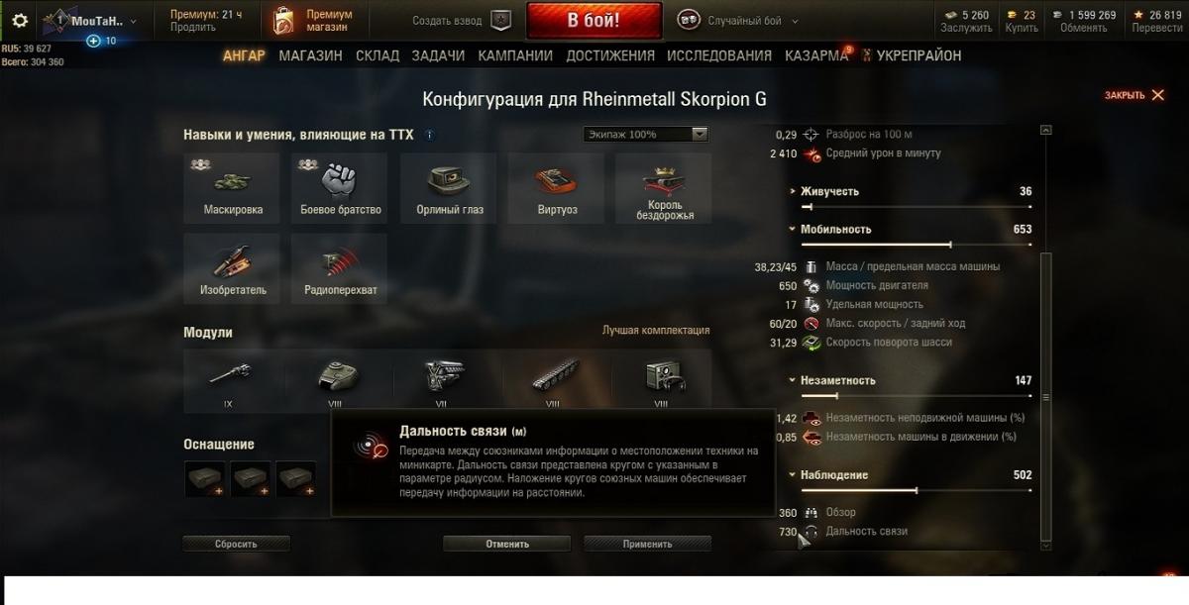1189x605 pixels.
Task: Open the Экипаж 100% dropdown
Action: 646,135
